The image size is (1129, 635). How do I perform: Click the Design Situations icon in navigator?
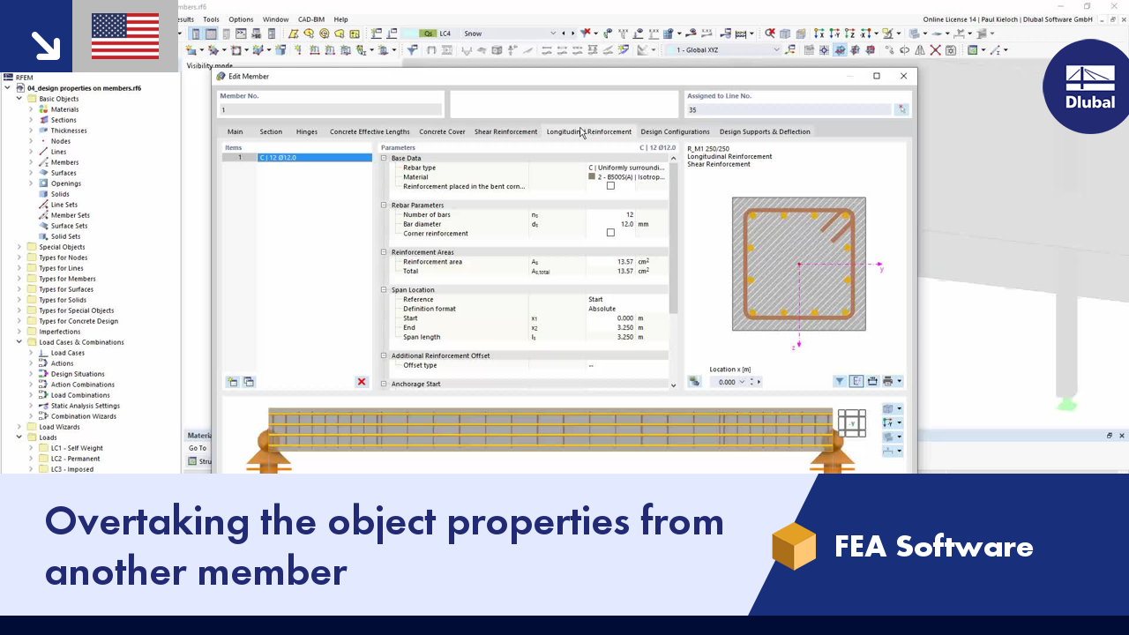44,374
